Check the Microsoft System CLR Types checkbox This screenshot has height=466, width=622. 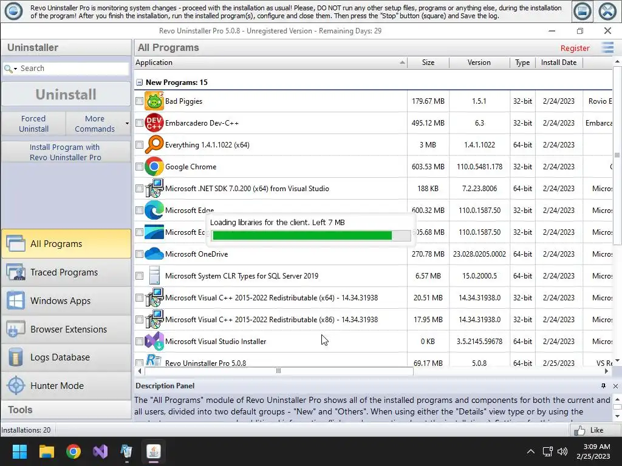[139, 275]
